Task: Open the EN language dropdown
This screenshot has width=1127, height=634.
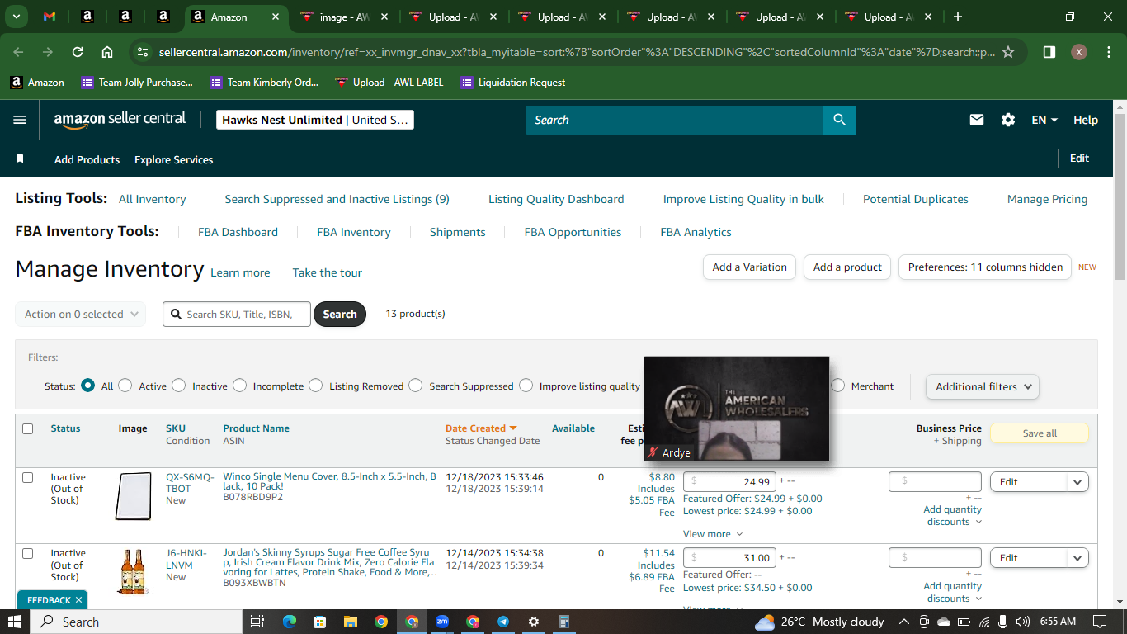Action: (1044, 120)
